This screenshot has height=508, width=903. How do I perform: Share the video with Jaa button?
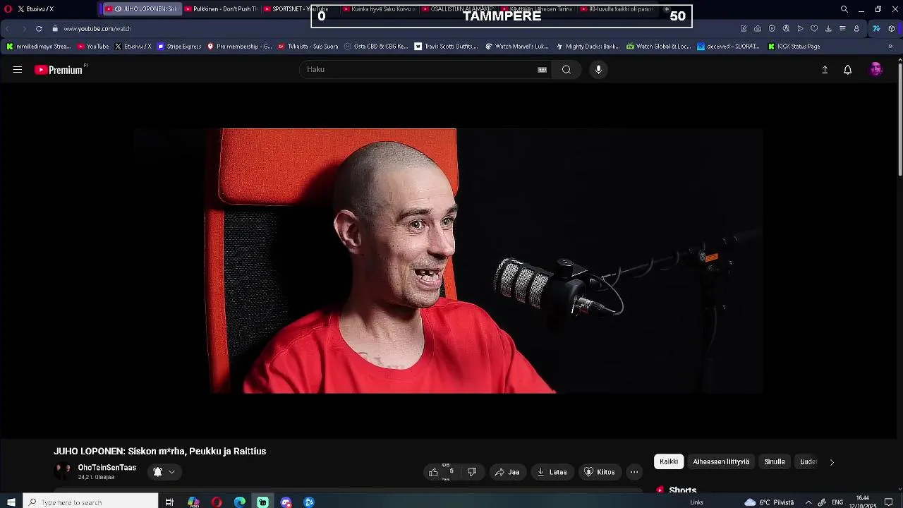click(507, 472)
